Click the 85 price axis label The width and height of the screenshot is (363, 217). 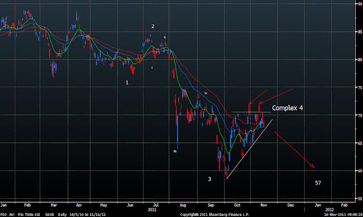(360, 32)
